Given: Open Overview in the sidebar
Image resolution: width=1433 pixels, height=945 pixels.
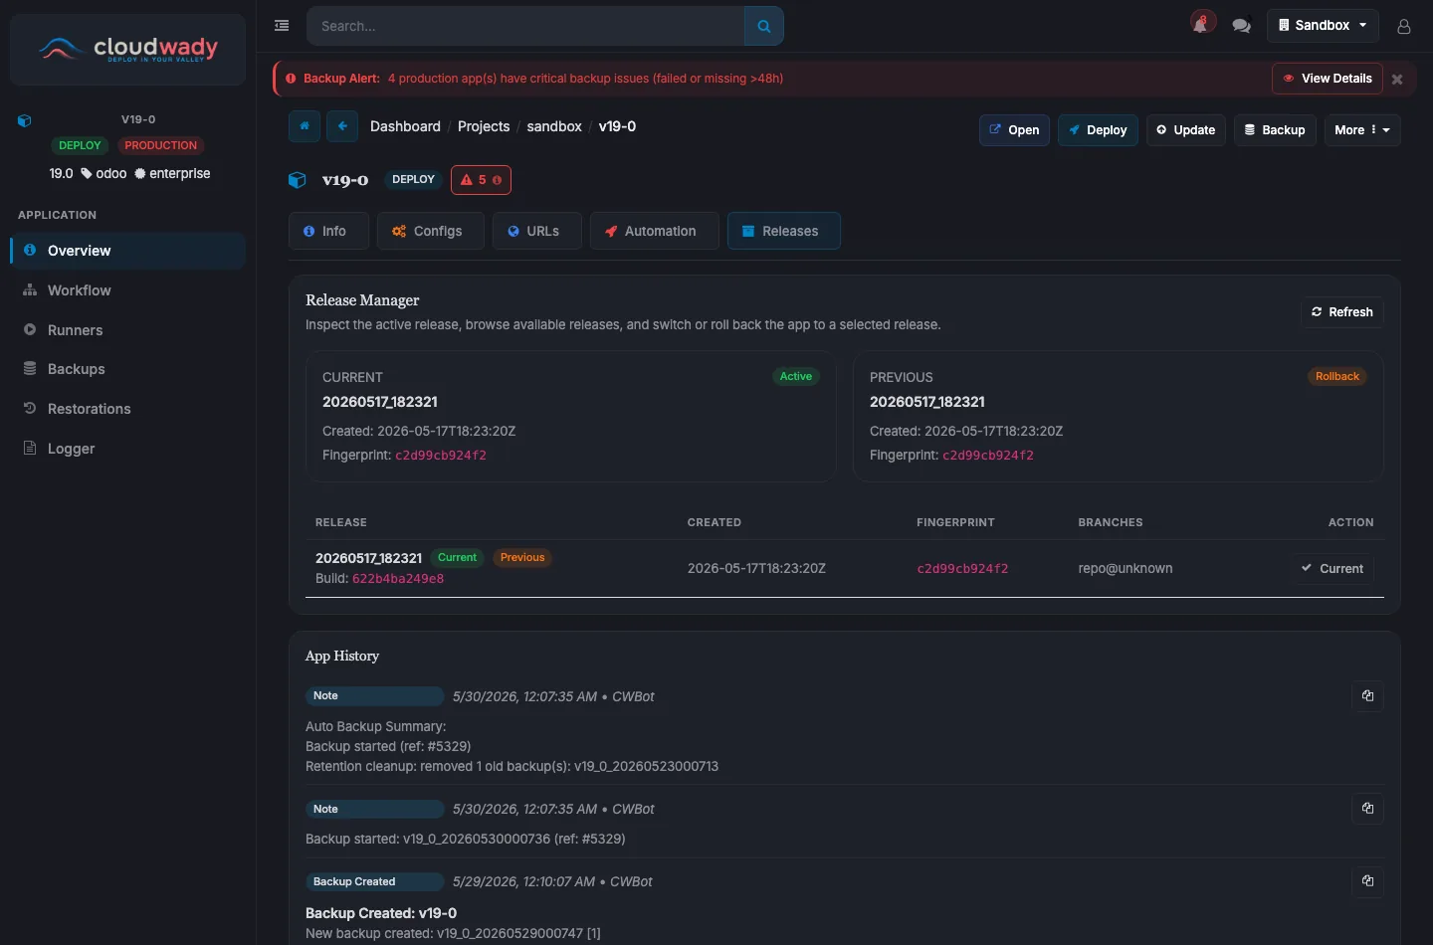Looking at the screenshot, I should [127, 251].
